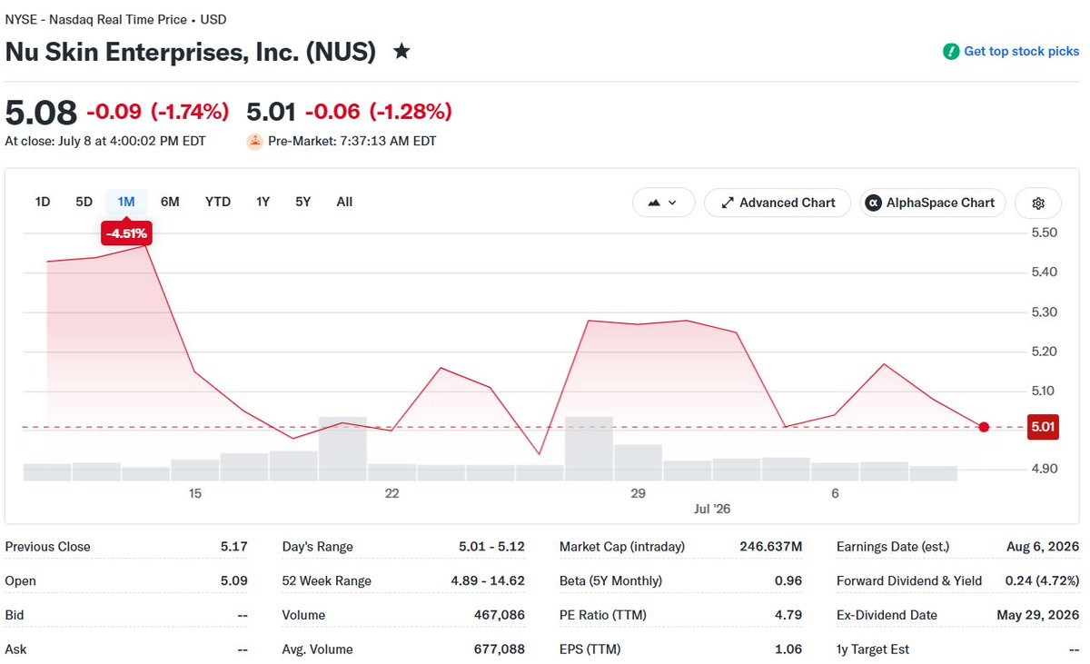1090x664 pixels.
Task: Select the 5D time range
Action: 84,202
